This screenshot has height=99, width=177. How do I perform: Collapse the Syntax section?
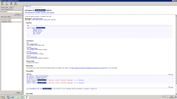(25, 23)
